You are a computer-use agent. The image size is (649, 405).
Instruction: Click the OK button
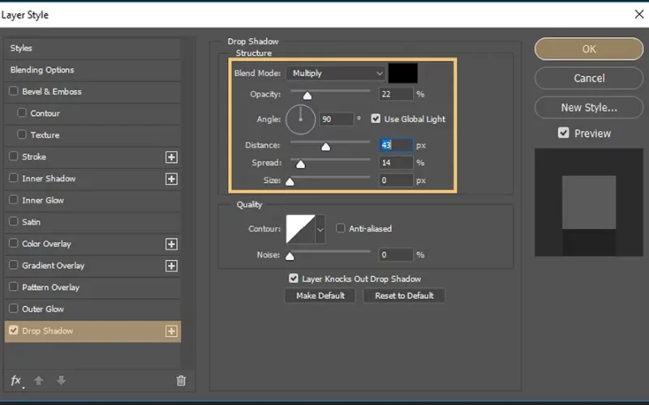click(589, 49)
